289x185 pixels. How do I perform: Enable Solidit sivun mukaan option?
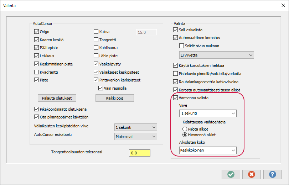tap(182, 46)
